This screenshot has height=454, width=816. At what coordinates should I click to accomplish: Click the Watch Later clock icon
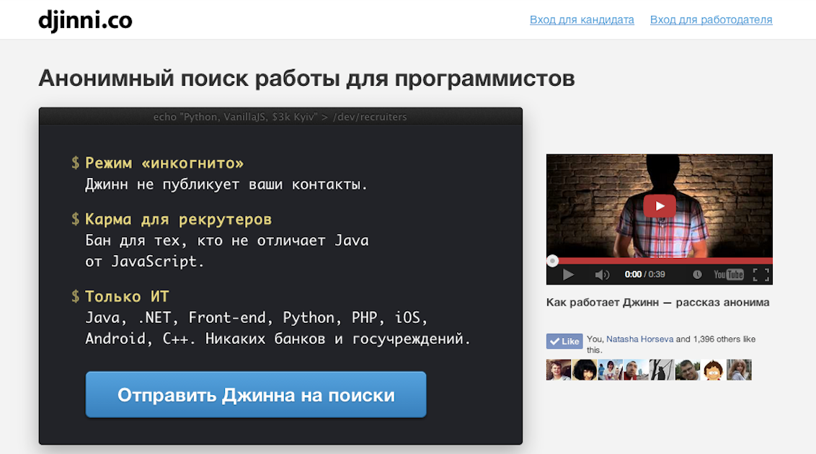697,275
